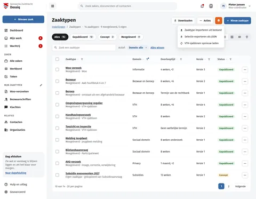Open Geavanceerd settings in sidebar
Image resolution: width=256 pixels, height=199 pixels.
[x=23, y=192]
